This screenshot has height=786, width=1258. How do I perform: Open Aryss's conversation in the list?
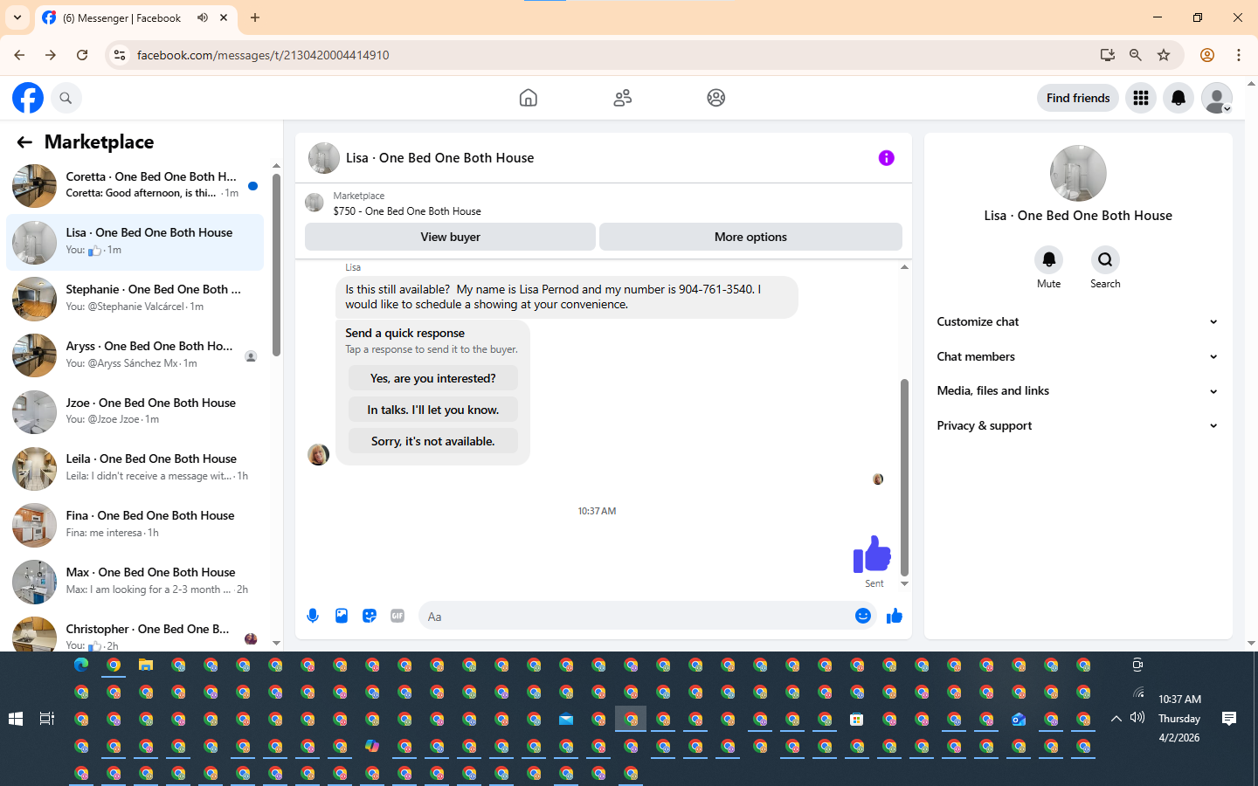point(135,355)
